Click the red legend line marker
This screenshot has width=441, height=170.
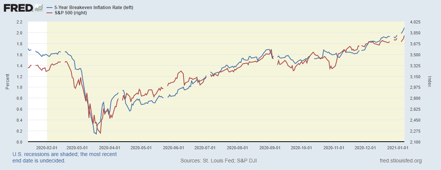coord(49,13)
